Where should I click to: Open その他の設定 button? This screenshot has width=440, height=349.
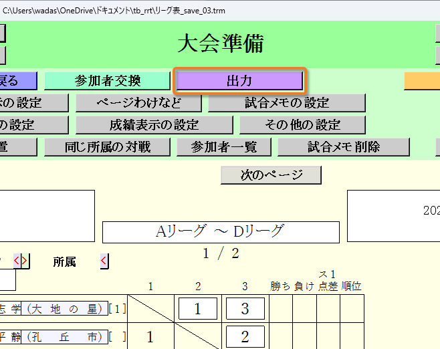tap(302, 125)
